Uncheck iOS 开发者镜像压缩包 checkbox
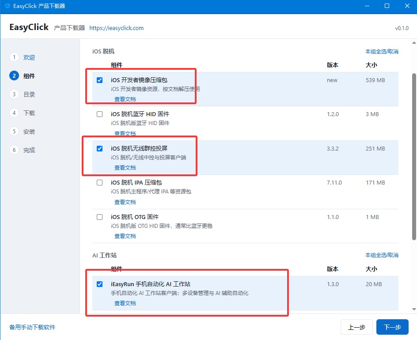This screenshot has height=340, width=417. tap(99, 80)
